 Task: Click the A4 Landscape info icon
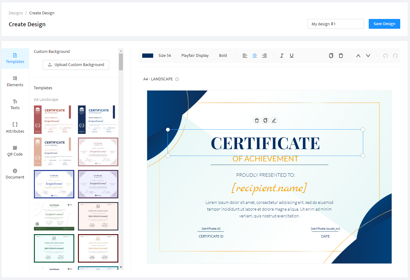[177, 79]
